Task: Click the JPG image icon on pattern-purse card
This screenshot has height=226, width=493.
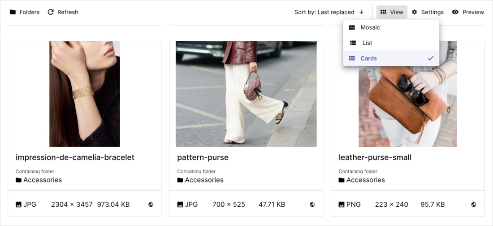Action: (x=180, y=204)
